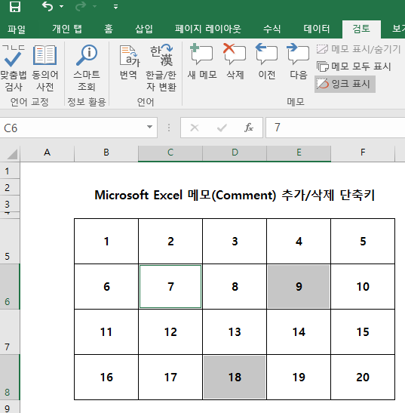Select the cell containing 20
The height and width of the screenshot is (413, 405).
click(363, 377)
